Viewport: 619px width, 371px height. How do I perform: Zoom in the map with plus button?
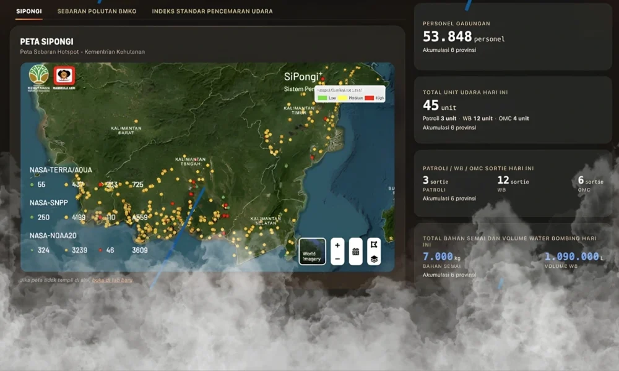[x=337, y=245]
